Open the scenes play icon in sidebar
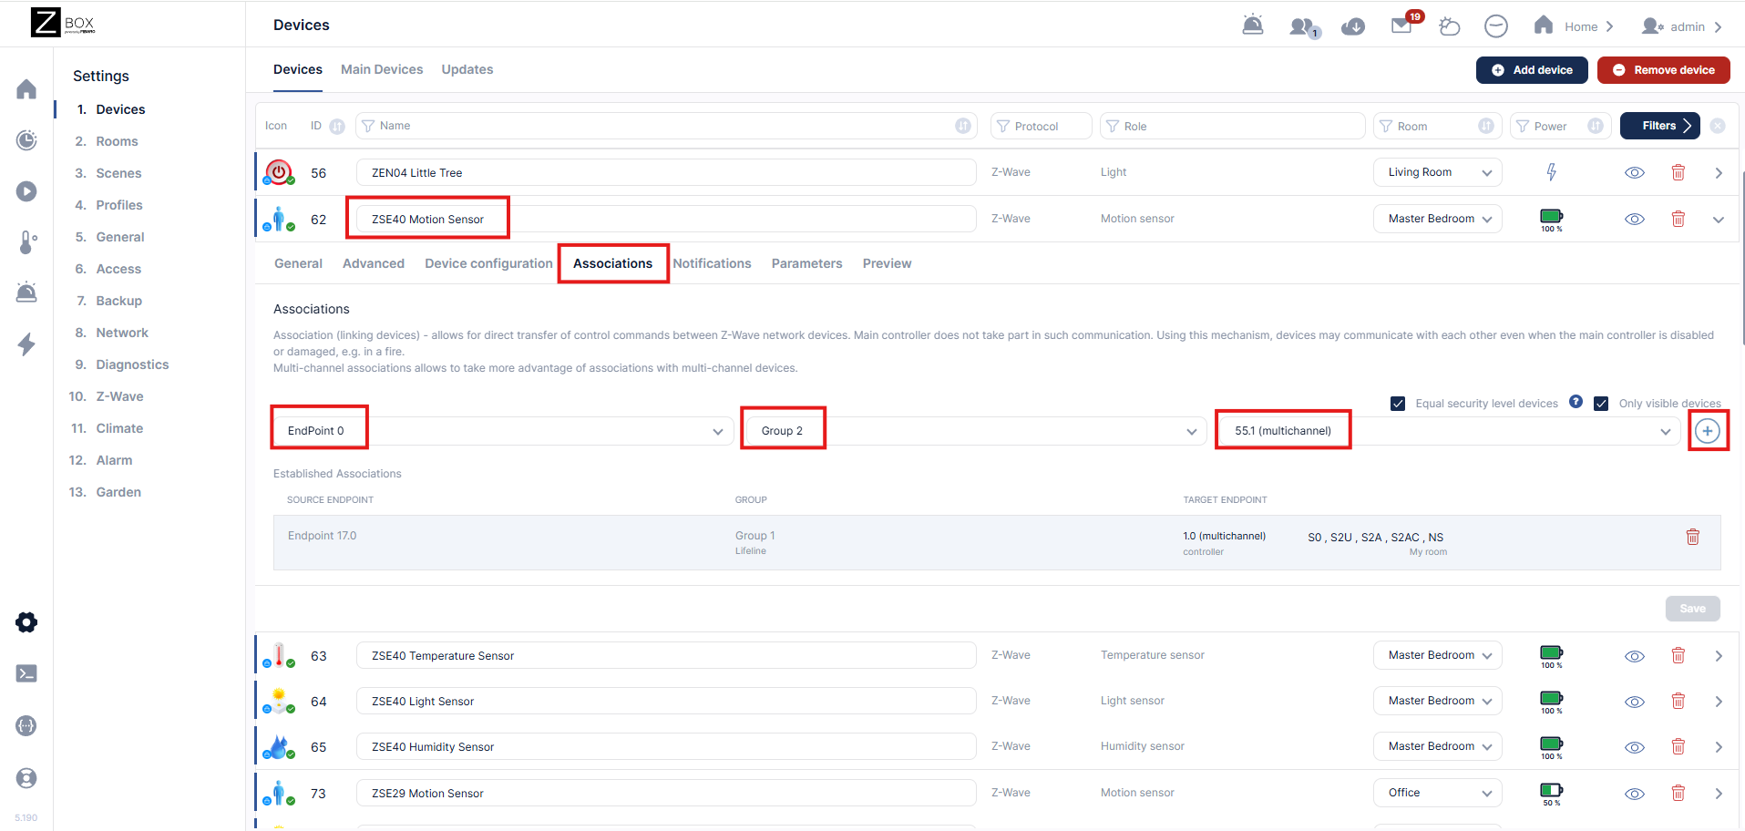 tap(26, 191)
